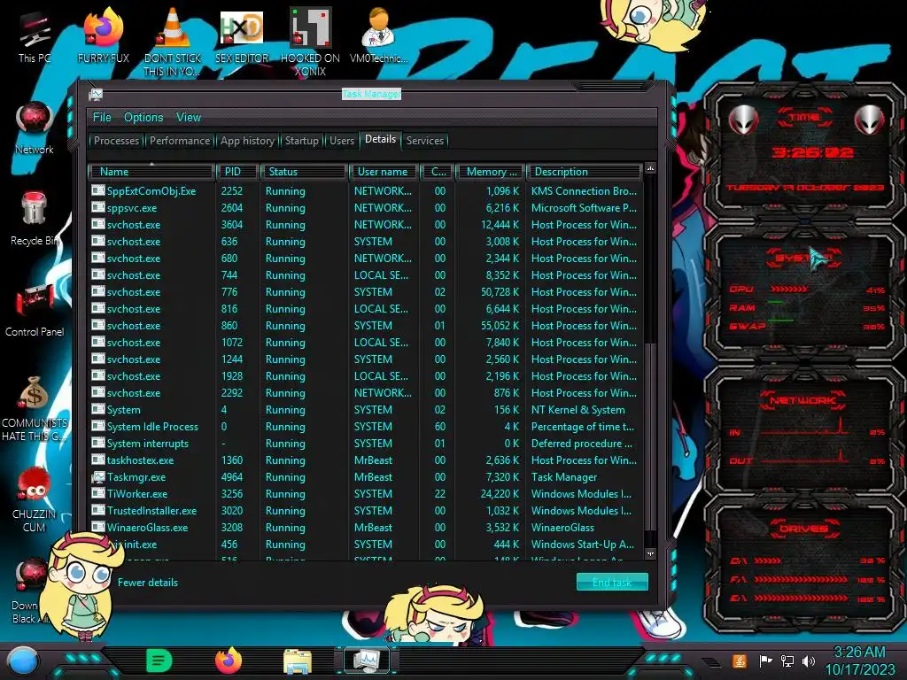Open the DONT STICK THIS VLC icon
The image size is (907, 680).
click(x=172, y=42)
